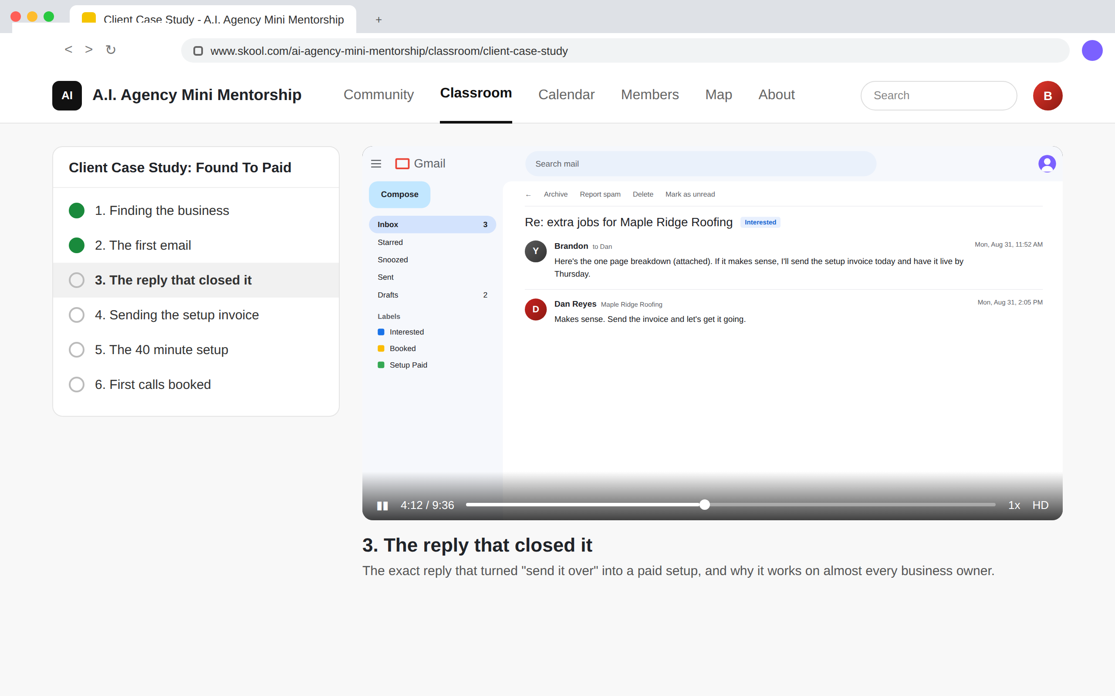Click Report spam in the email toolbar
Viewport: 1115px width, 696px height.
click(x=600, y=194)
